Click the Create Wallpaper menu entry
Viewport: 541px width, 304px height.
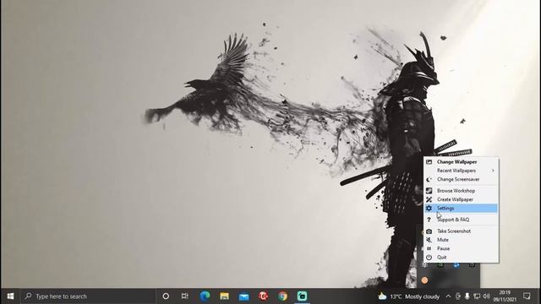click(x=461, y=199)
